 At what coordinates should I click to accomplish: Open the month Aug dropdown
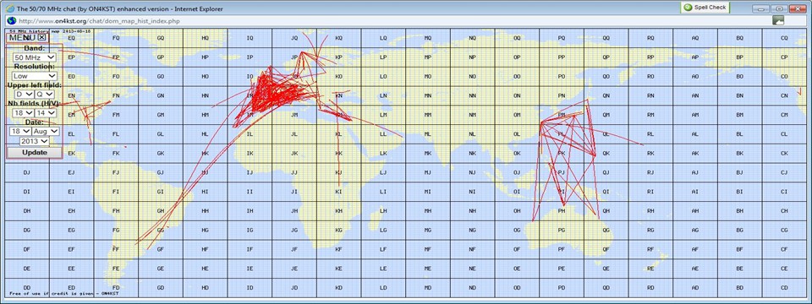click(46, 132)
